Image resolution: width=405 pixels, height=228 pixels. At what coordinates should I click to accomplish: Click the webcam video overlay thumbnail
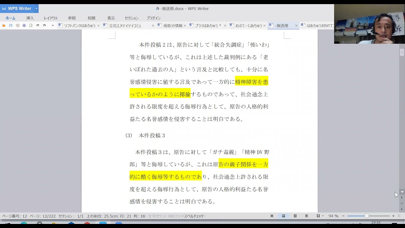point(370,24)
